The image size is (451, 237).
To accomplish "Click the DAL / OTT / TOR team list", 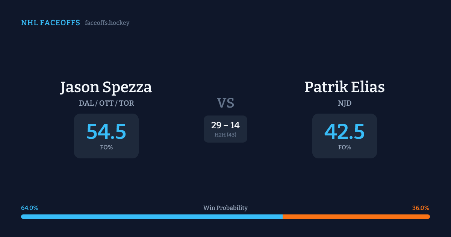I will [106, 103].
